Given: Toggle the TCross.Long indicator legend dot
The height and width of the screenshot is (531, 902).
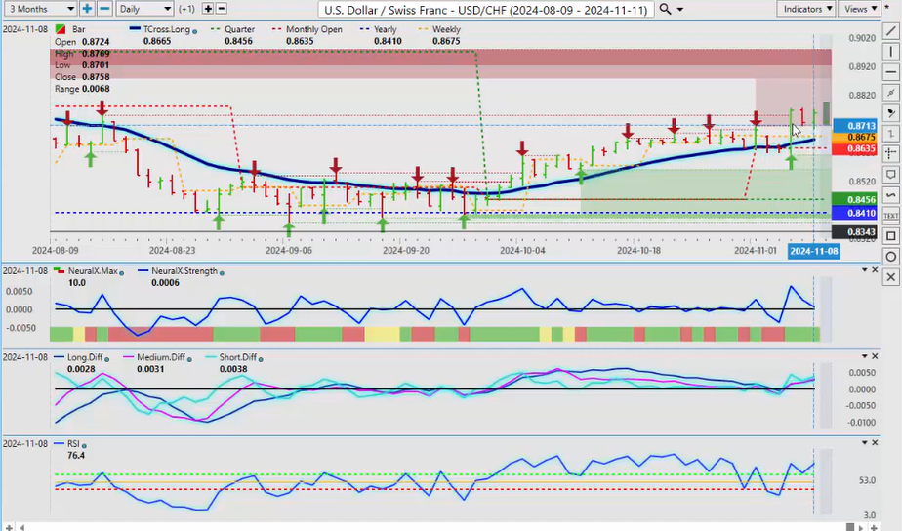Looking at the screenshot, I should pos(195,30).
